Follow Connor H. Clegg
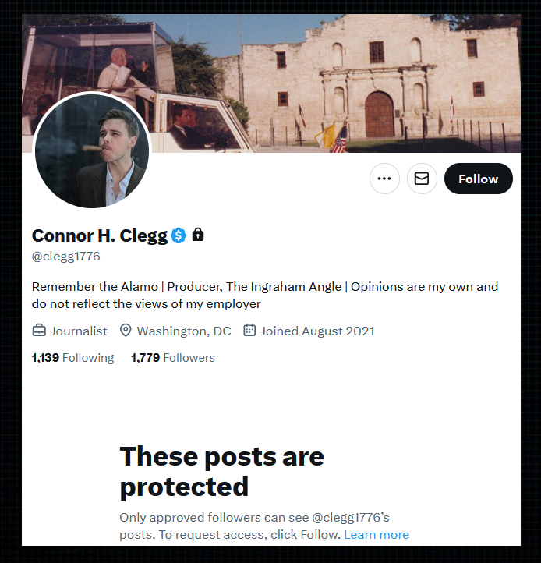541x563 pixels. [478, 179]
